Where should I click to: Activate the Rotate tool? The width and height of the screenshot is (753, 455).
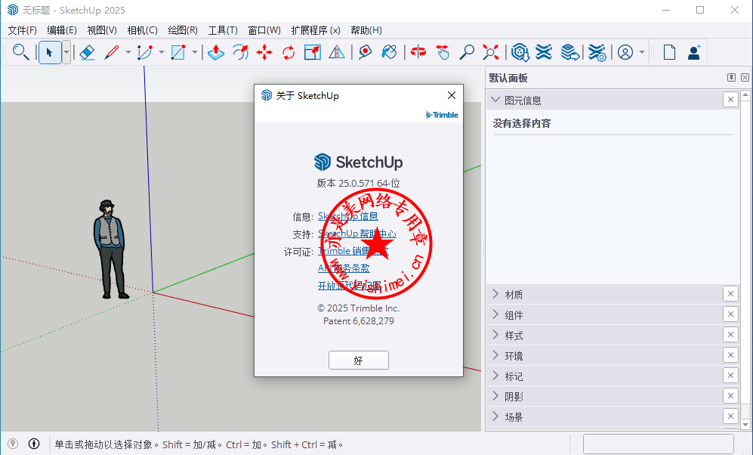click(x=289, y=52)
